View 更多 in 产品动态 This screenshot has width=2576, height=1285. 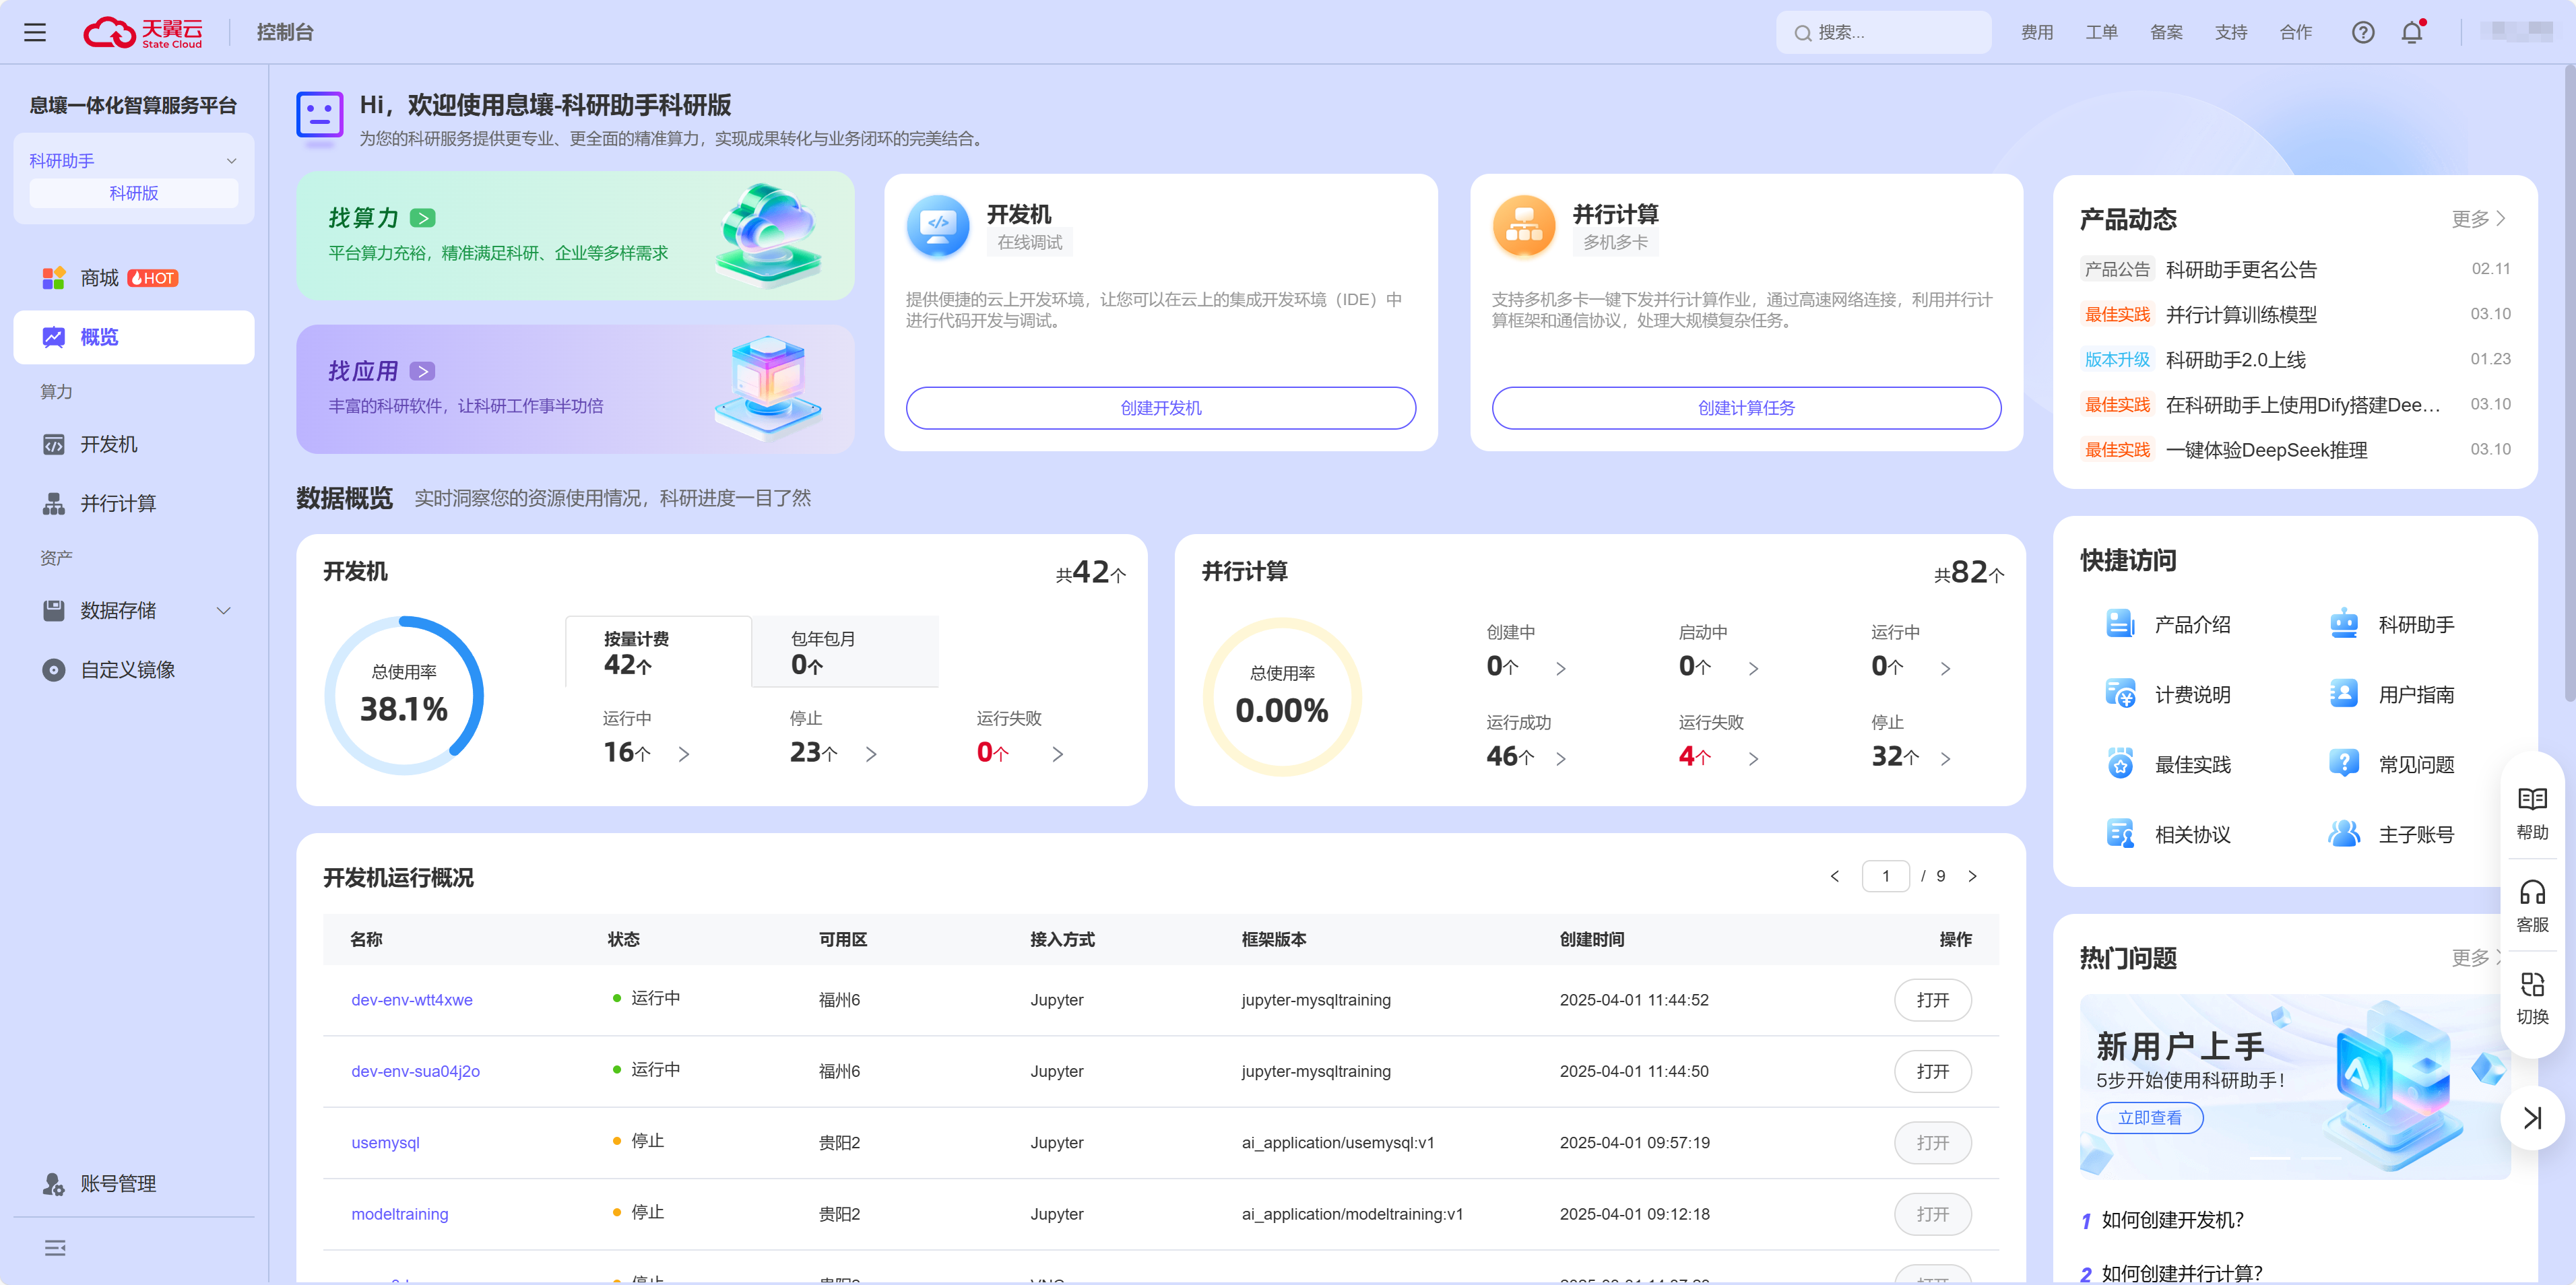click(x=2479, y=219)
